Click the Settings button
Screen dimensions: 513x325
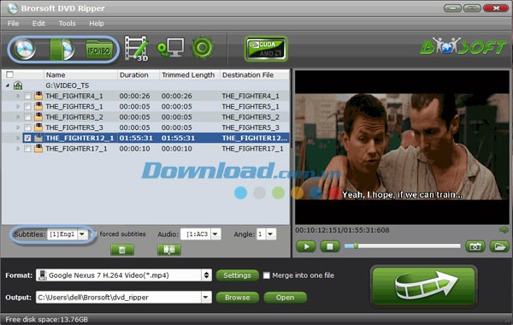tap(237, 275)
